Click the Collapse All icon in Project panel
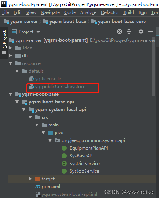 tap(129, 32)
